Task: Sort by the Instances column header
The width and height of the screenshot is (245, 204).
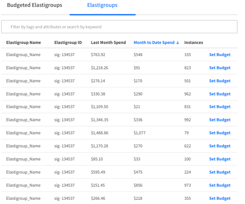Action: (x=194, y=43)
